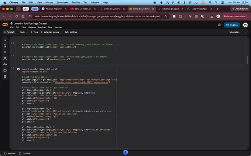
Task: Open Perintah command search
Action: coord(9,32)
